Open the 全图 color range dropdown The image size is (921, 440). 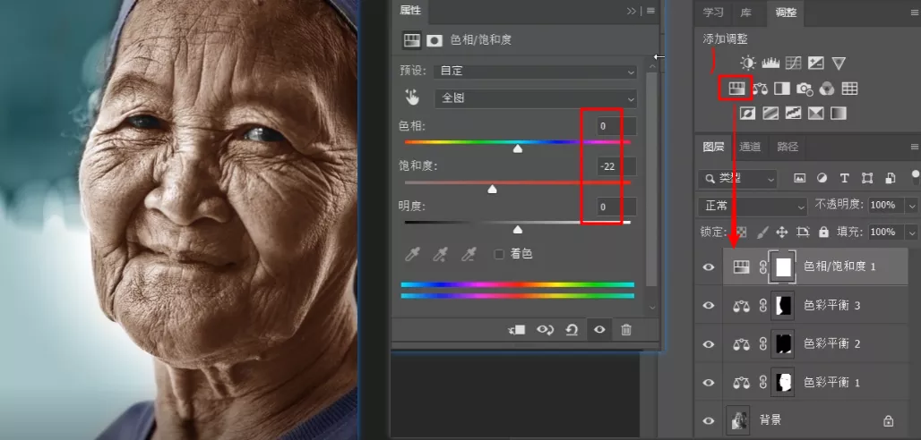click(x=535, y=98)
